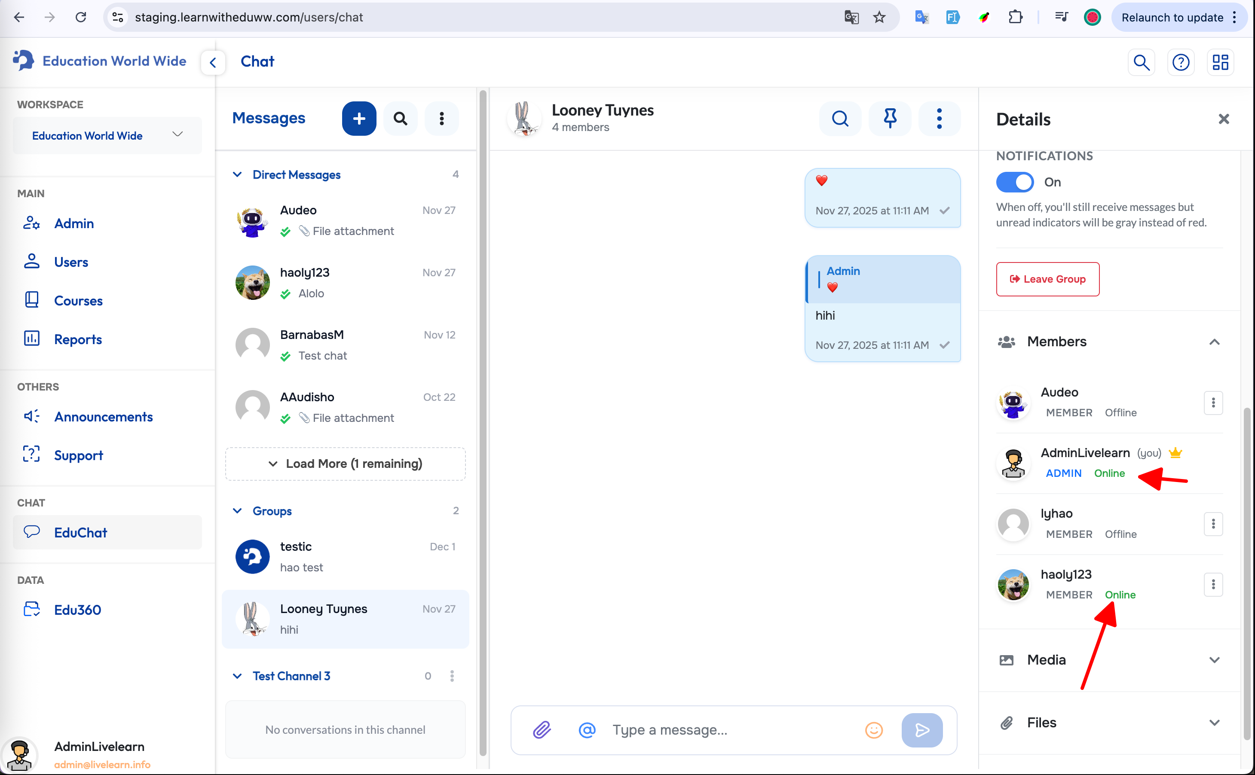Click the Type a message input field
The width and height of the screenshot is (1255, 775).
coord(728,729)
